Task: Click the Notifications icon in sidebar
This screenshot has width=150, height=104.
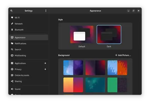Action: click(x=12, y=43)
